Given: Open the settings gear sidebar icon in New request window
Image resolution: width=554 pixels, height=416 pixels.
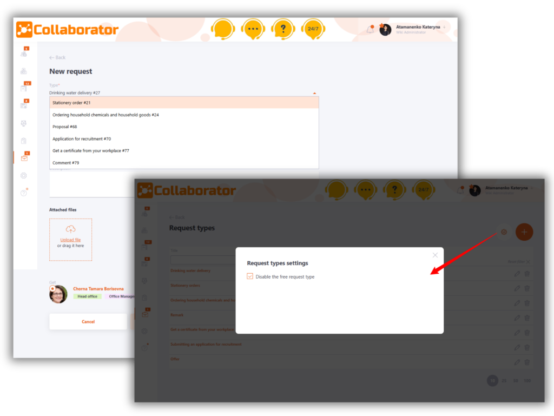Looking at the screenshot, I should 24,175.
